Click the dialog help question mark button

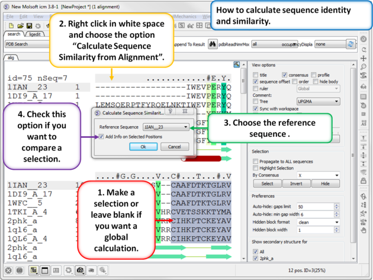(x=171, y=111)
